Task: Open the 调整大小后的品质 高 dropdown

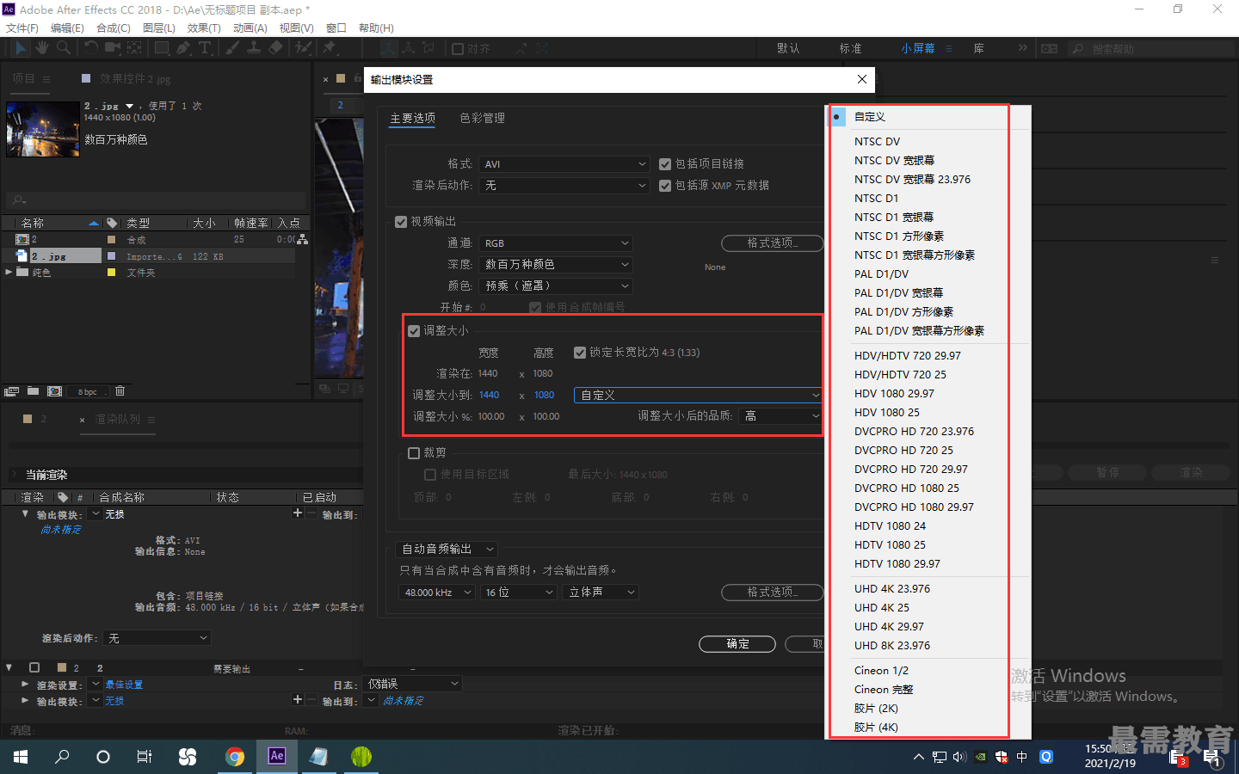Action: pos(780,416)
